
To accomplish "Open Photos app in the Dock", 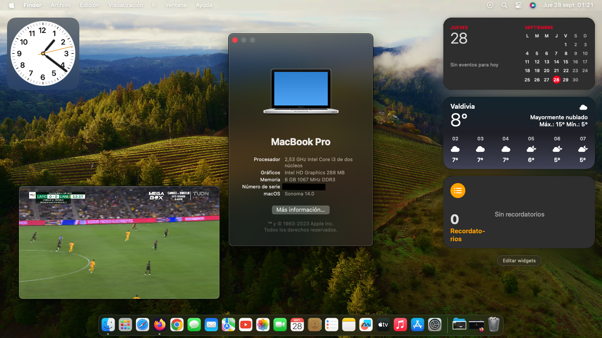I will point(263,325).
